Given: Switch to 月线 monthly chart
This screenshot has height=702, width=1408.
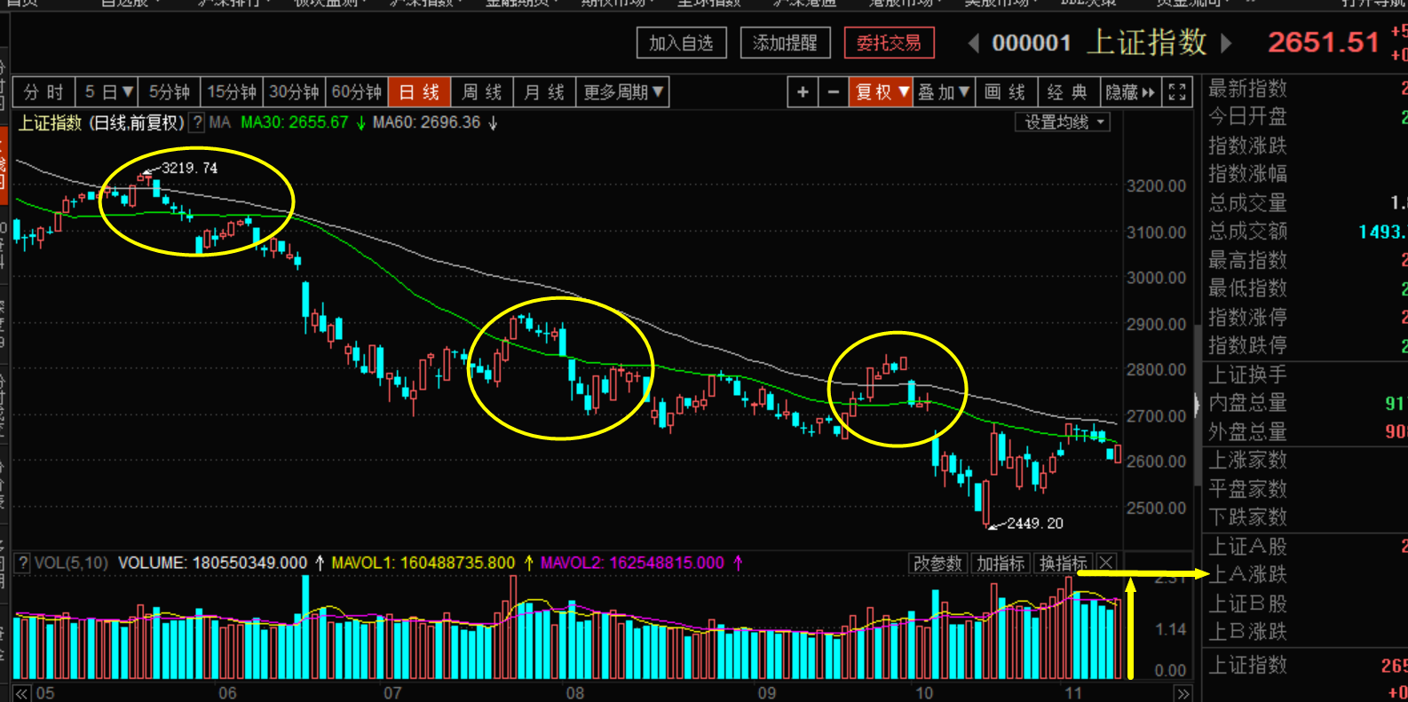Looking at the screenshot, I should [x=545, y=92].
